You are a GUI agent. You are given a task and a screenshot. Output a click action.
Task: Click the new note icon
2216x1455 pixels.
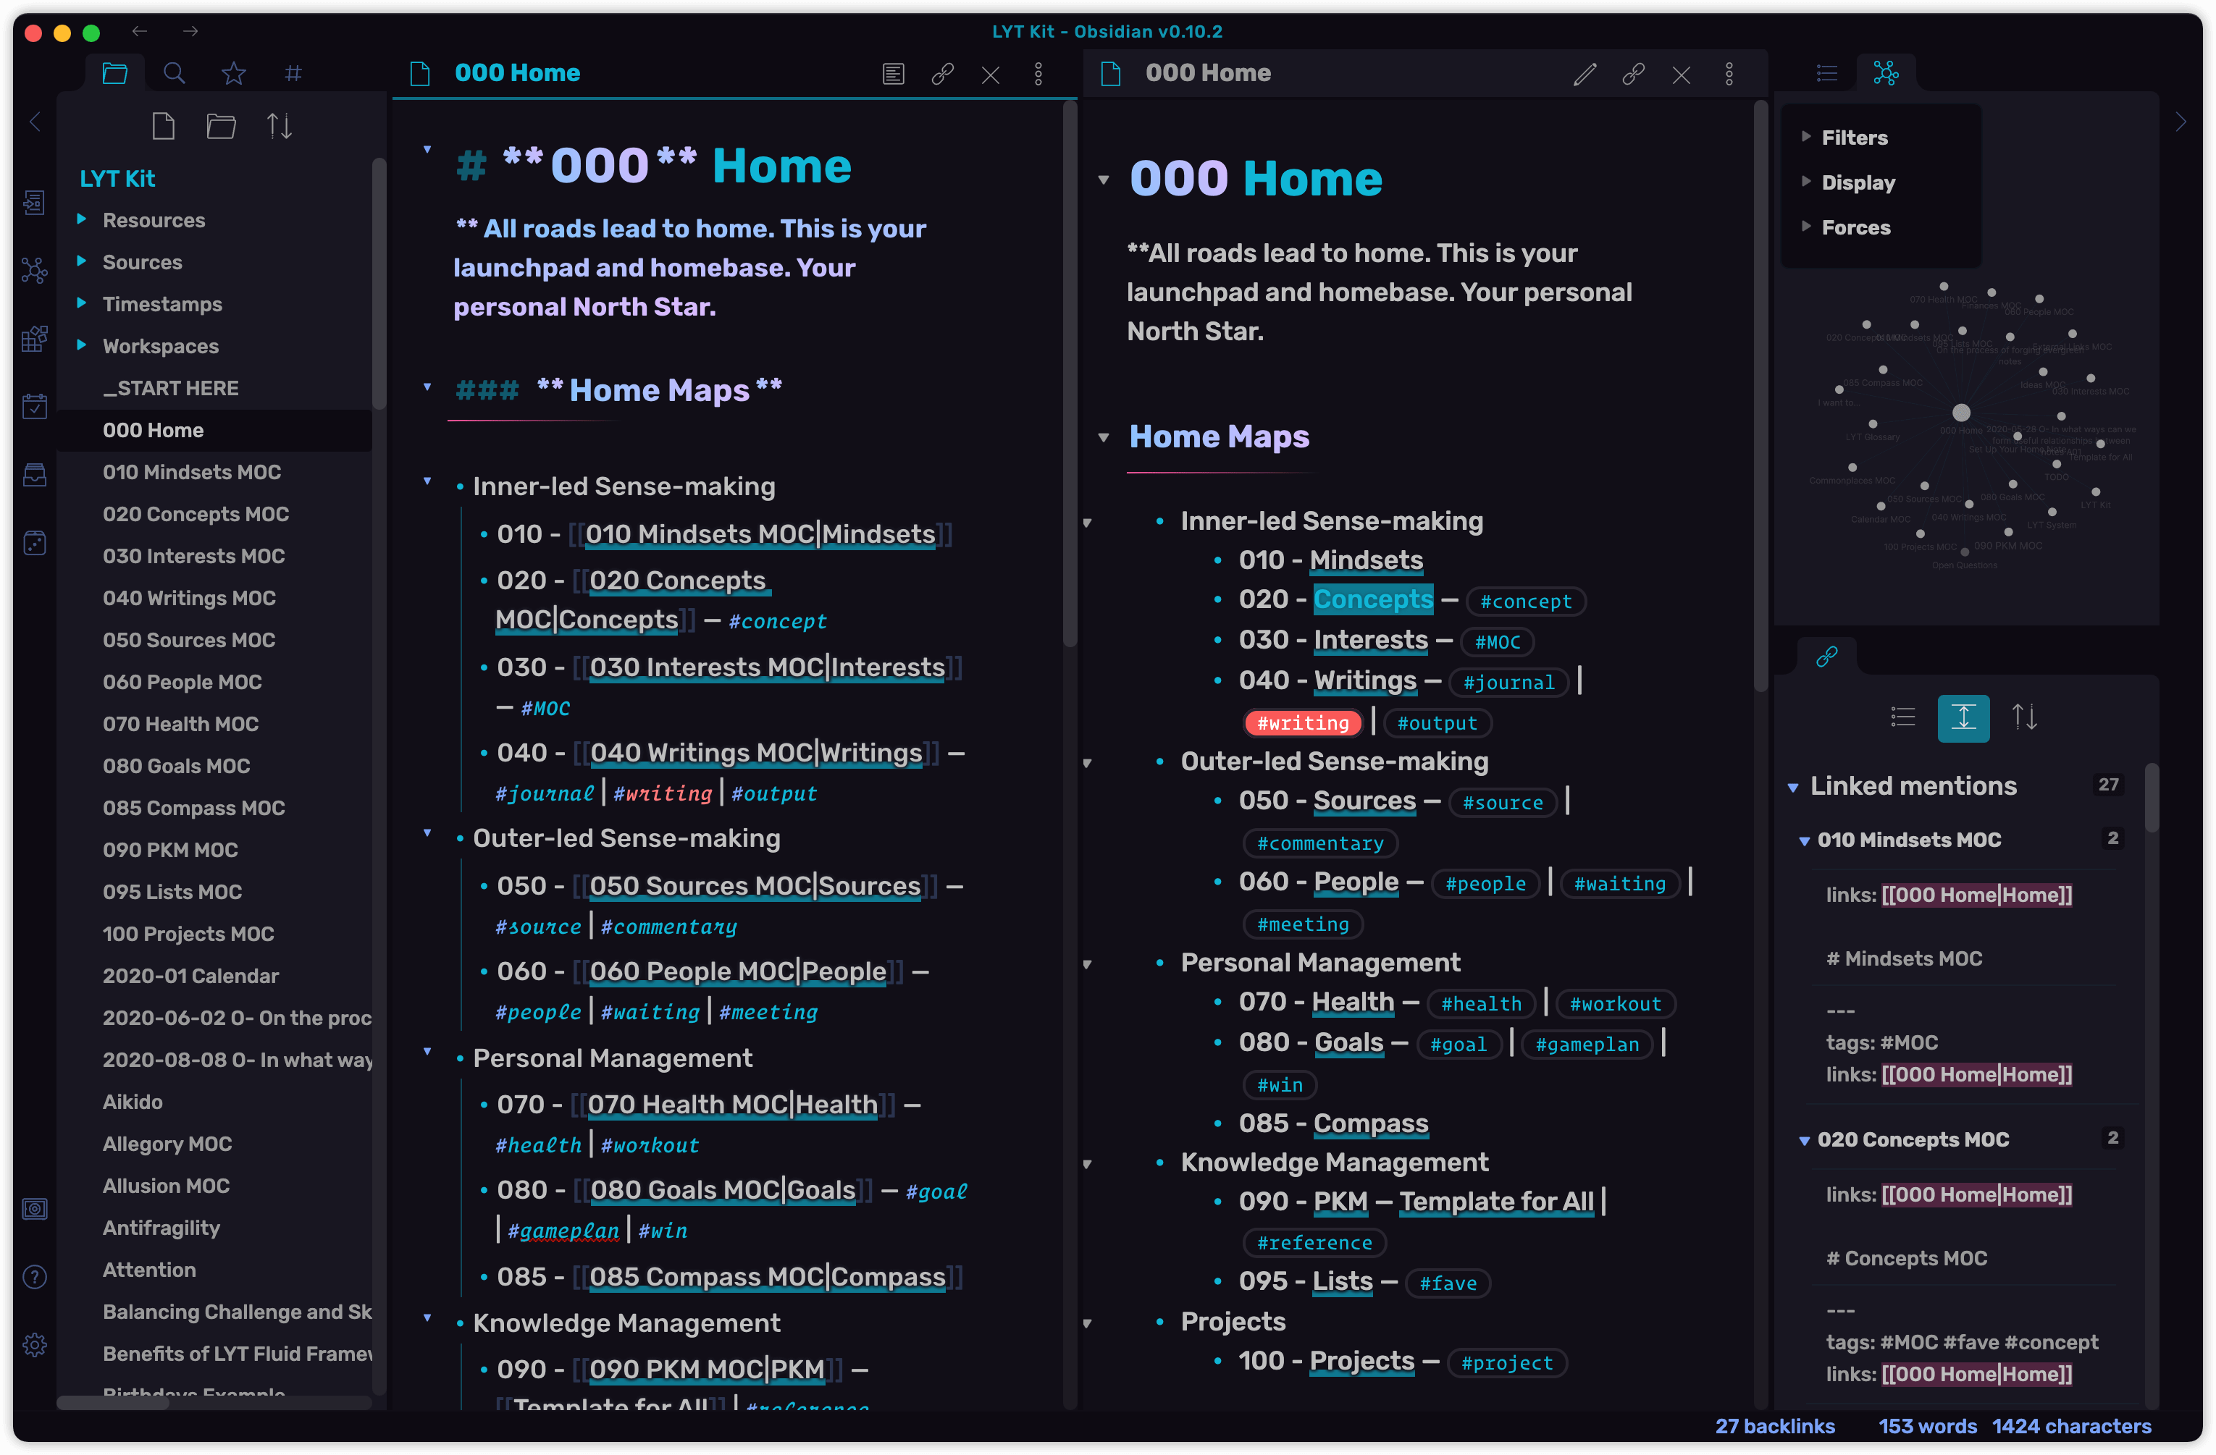(x=163, y=126)
